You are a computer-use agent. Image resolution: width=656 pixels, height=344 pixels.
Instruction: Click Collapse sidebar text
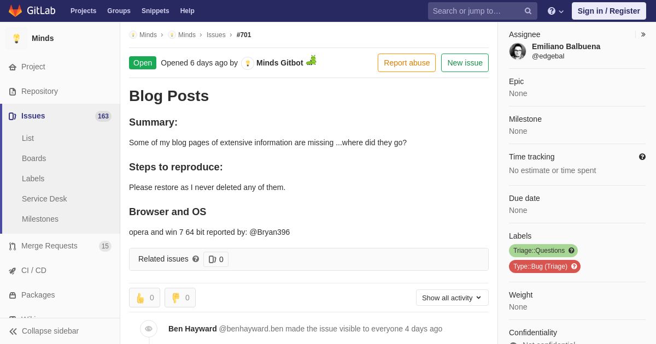[50, 331]
